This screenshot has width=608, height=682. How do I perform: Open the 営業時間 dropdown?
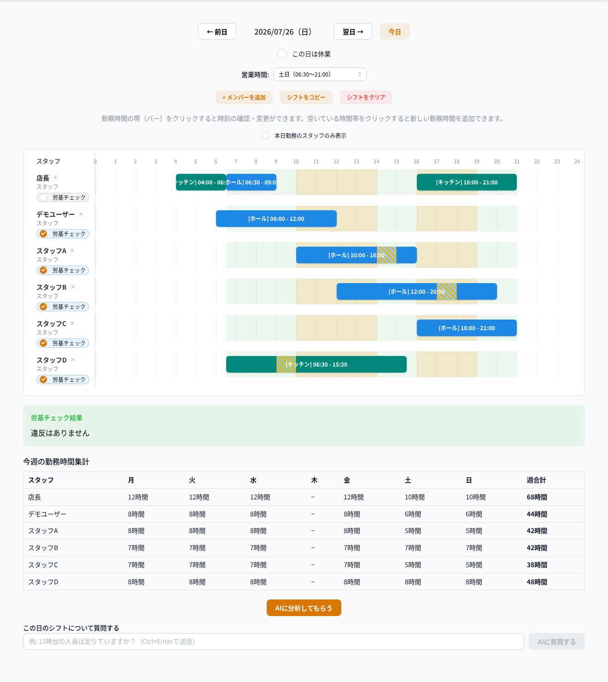(x=320, y=74)
